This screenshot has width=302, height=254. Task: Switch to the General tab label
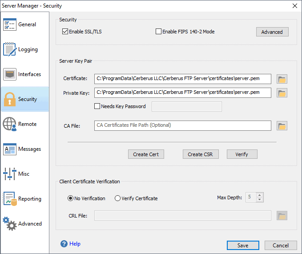click(x=27, y=24)
